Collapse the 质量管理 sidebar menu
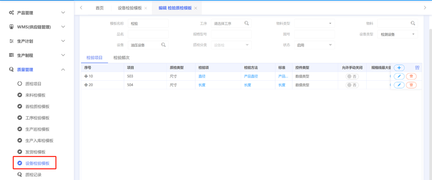This screenshot has width=432, height=180. click(x=37, y=70)
